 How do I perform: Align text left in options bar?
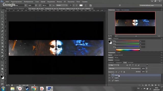[x=71, y=5]
